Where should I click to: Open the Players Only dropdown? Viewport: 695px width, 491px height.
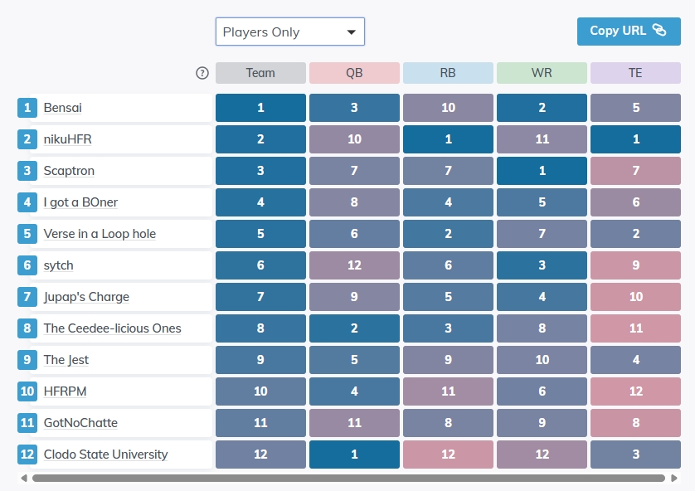point(289,32)
